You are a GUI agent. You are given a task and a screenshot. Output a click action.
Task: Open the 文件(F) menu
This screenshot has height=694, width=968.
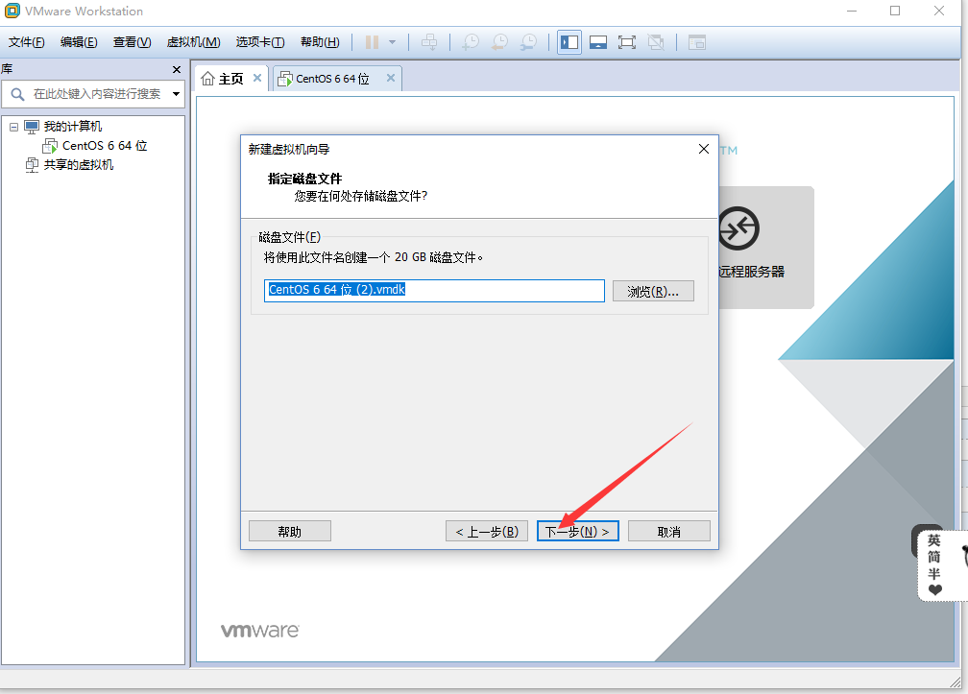pyautogui.click(x=27, y=42)
